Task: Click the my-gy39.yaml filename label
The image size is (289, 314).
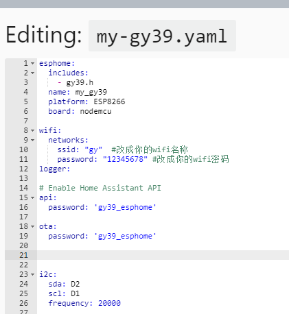Action: point(162,36)
